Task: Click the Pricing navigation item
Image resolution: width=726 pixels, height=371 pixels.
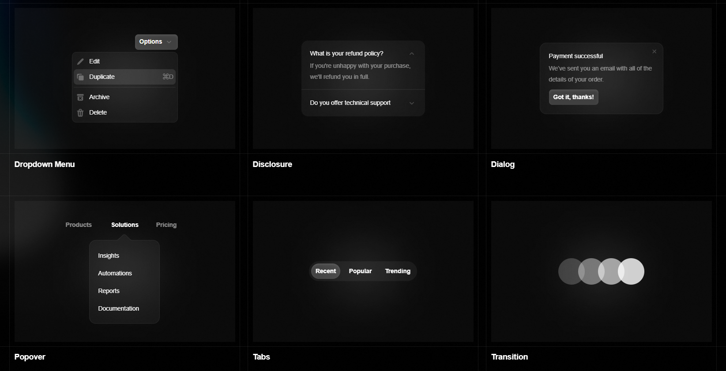Action: point(166,225)
